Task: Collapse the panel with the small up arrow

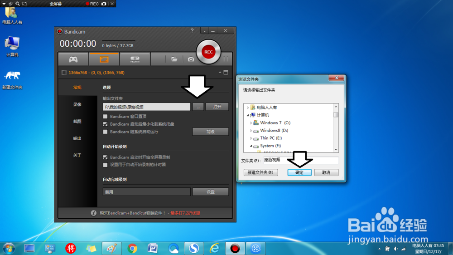Action: [220, 72]
